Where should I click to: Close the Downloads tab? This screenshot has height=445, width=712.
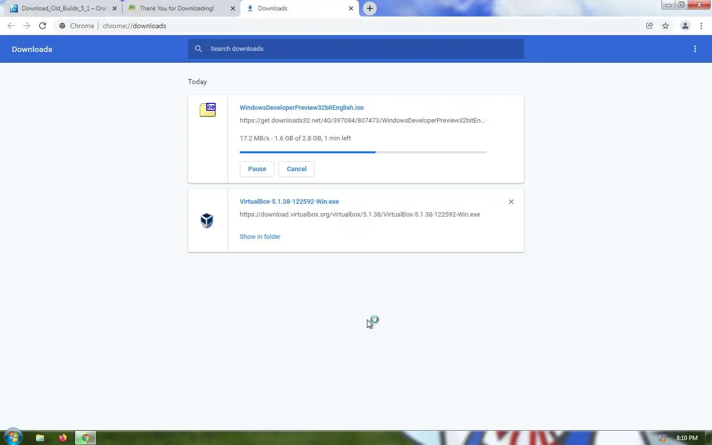point(351,8)
